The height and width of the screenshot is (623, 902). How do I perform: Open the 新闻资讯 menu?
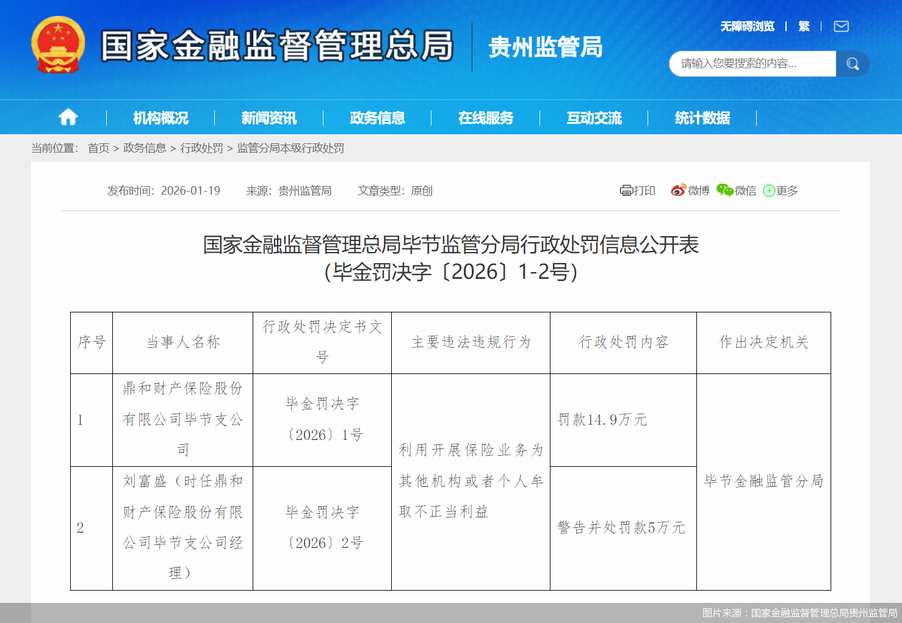(x=269, y=117)
